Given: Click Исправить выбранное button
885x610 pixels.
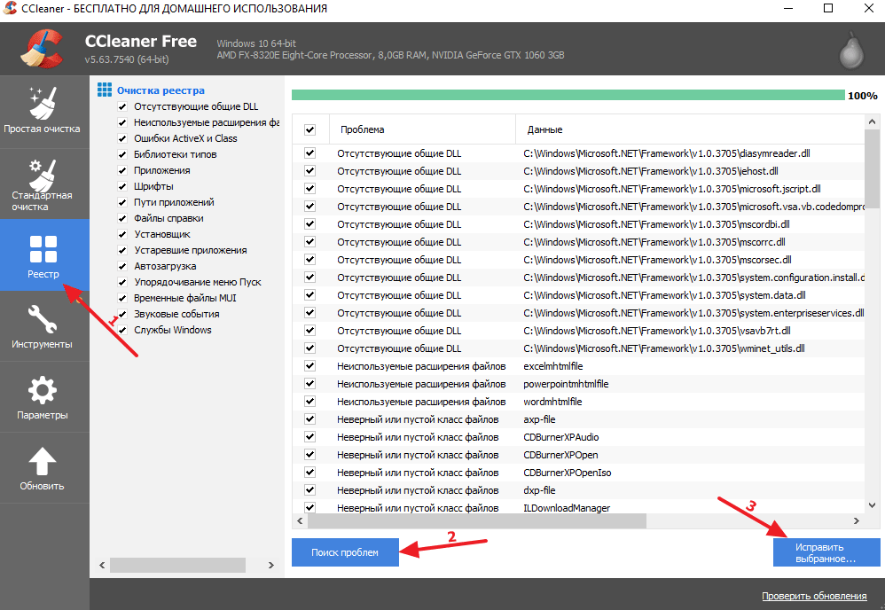Looking at the screenshot, I should pyautogui.click(x=826, y=552).
